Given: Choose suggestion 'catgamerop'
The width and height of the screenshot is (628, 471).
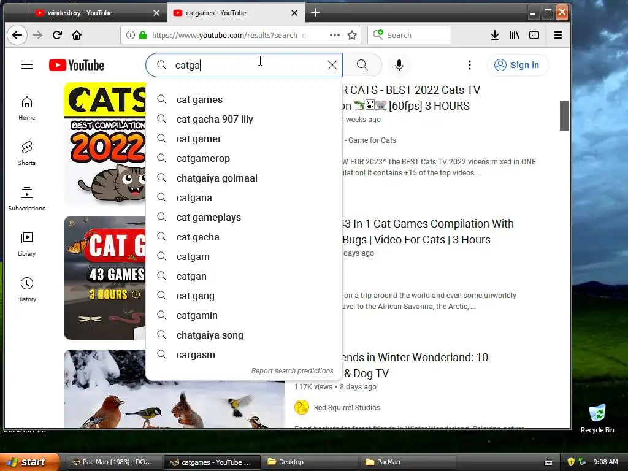Looking at the screenshot, I should [x=244, y=159].
